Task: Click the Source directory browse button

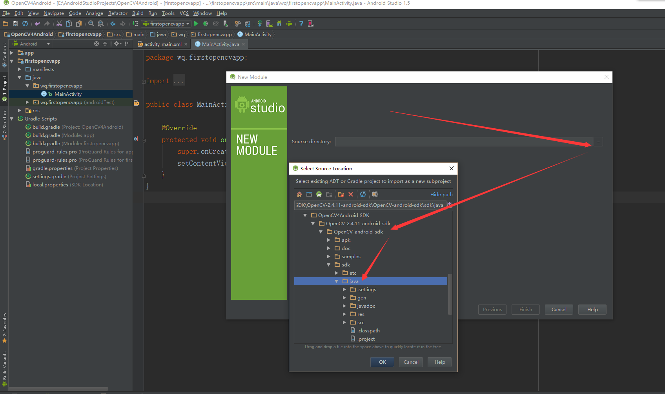Action: point(598,141)
